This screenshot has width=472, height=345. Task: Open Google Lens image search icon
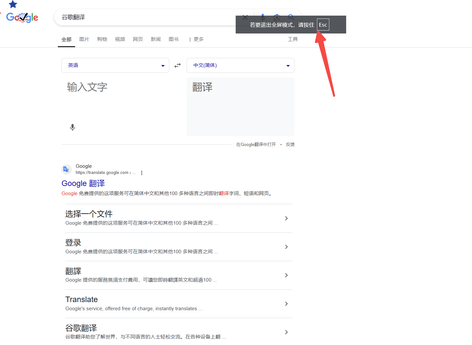277,17
